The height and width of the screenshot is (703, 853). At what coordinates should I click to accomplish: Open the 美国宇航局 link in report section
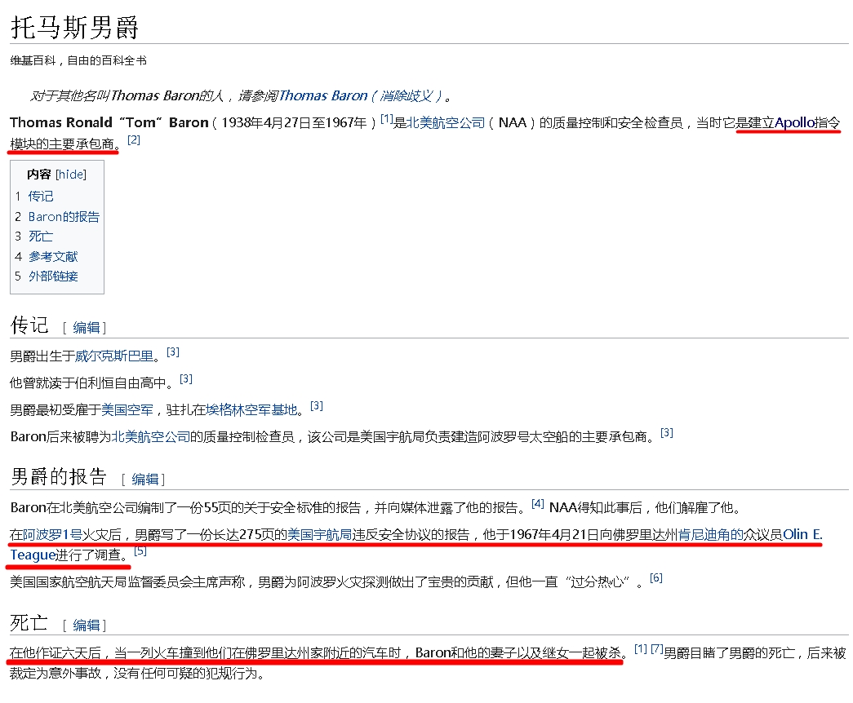tap(319, 535)
